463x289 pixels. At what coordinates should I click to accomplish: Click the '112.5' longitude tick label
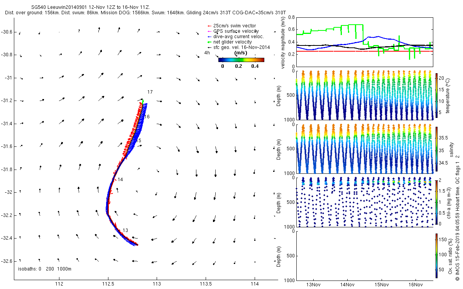[x=108, y=284]
